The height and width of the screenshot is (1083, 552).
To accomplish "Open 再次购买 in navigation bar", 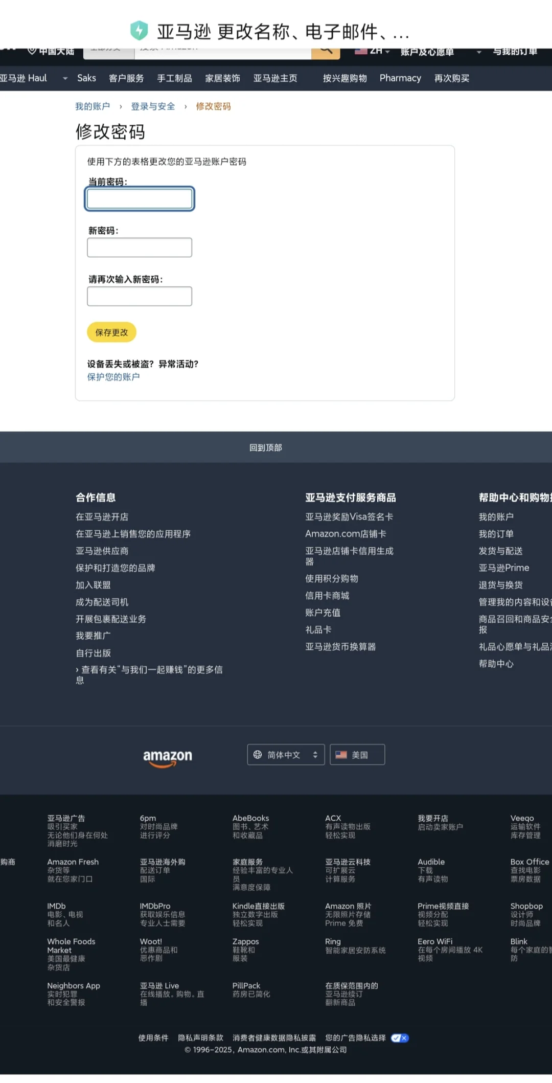I will (452, 78).
